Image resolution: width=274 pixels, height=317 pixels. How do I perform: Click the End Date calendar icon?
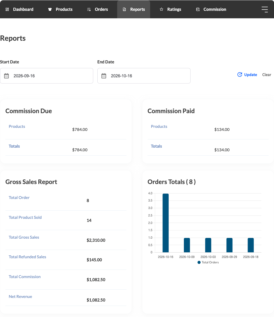[104, 76]
